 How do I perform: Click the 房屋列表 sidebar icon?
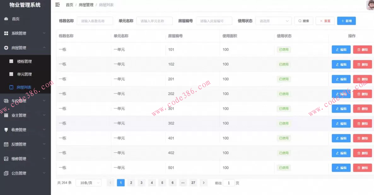coord(12,87)
